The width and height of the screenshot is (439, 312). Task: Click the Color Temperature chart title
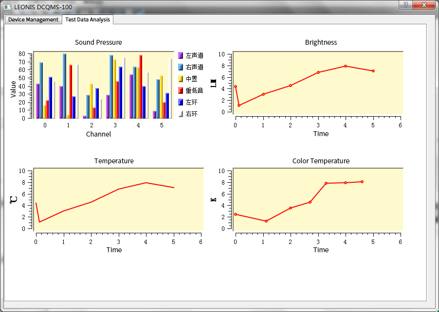point(321,161)
